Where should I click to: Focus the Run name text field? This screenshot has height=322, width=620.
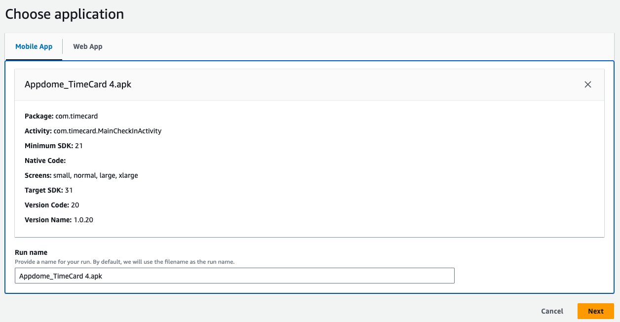point(234,276)
